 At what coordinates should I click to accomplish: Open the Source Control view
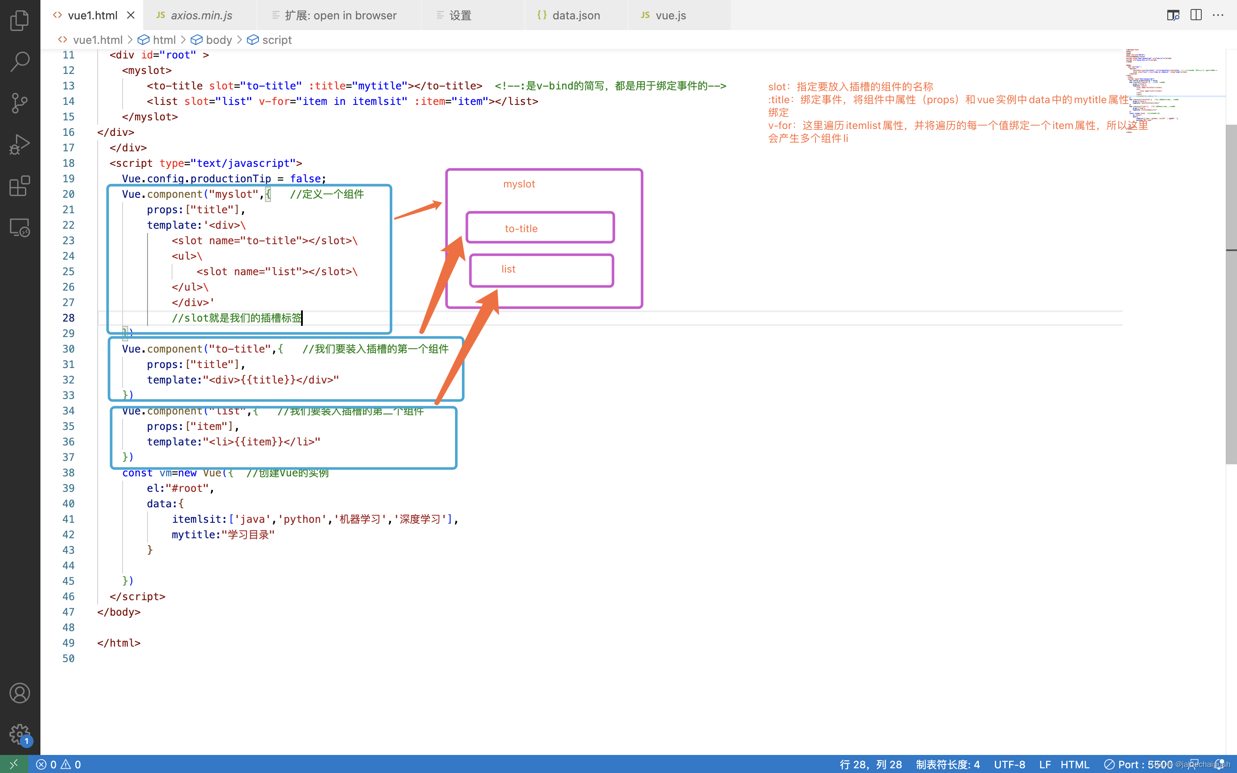click(x=20, y=103)
